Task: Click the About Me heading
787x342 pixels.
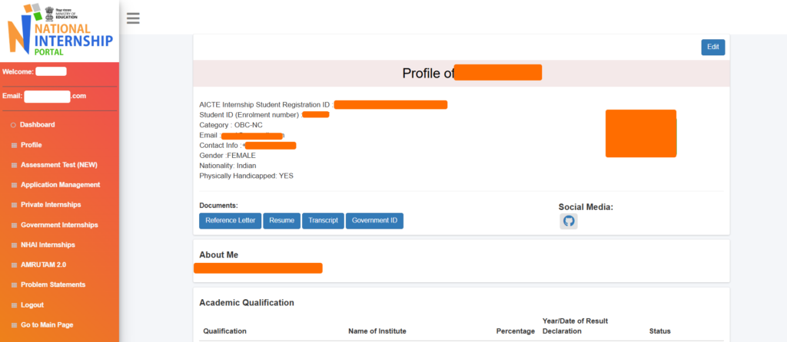Action: (219, 255)
